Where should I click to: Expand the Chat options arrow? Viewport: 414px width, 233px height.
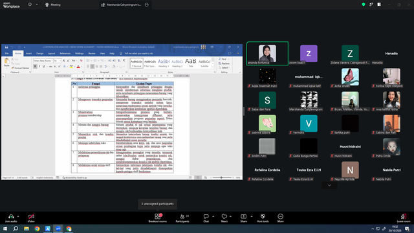tap(213, 216)
